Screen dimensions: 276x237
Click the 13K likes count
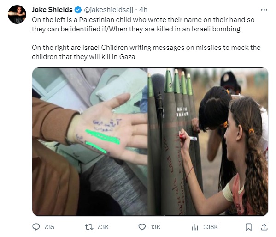coord(155,227)
